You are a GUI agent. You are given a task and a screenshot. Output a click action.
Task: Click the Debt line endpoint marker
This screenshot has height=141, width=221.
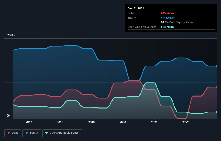tap(216, 87)
